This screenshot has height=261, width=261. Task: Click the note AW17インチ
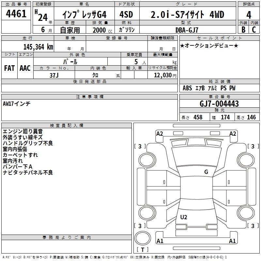pos(17,103)
